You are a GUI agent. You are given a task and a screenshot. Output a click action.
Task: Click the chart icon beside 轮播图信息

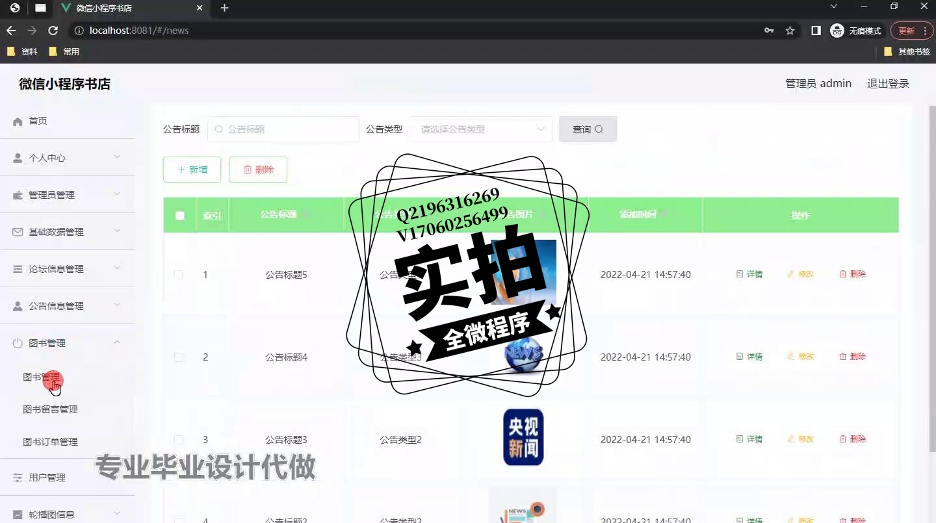18,515
